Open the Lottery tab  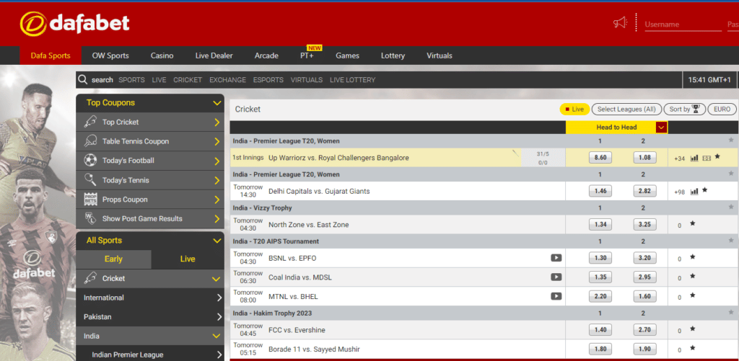pos(393,55)
